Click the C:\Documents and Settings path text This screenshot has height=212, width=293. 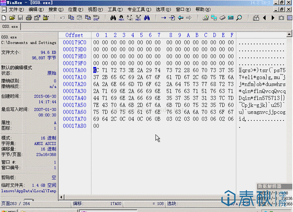click(29, 43)
